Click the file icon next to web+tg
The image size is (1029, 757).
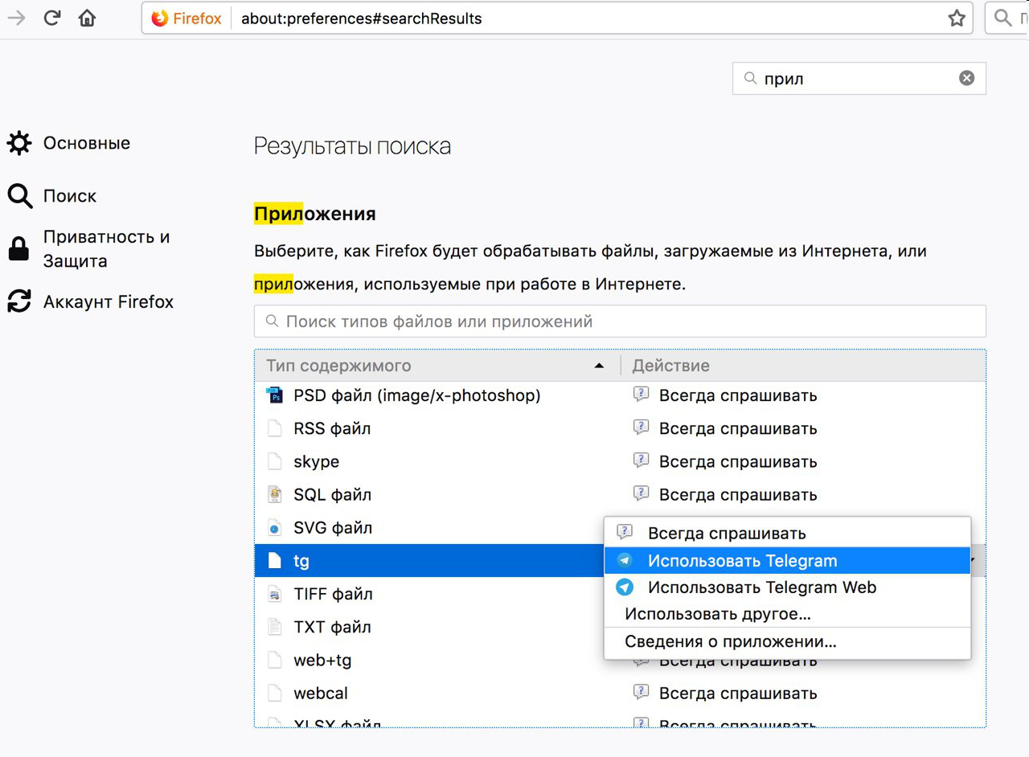coord(275,660)
